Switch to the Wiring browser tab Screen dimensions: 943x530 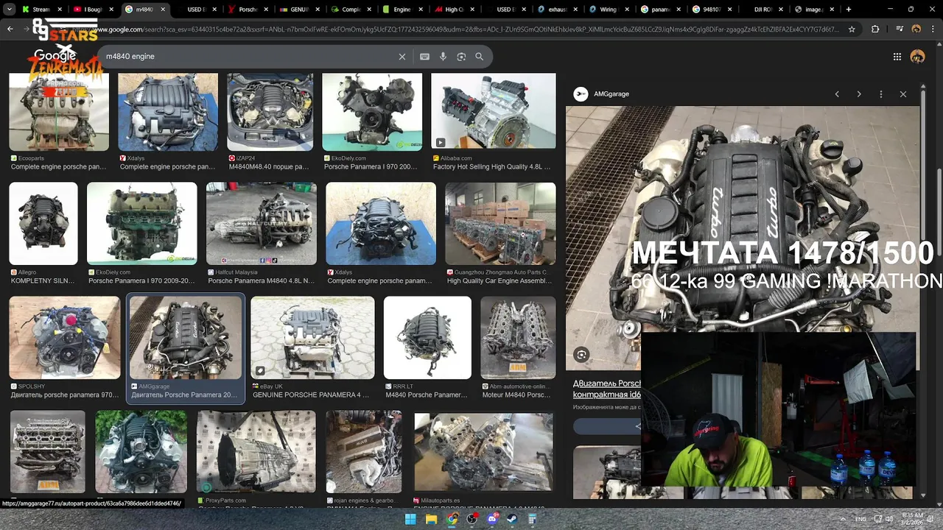608,10
